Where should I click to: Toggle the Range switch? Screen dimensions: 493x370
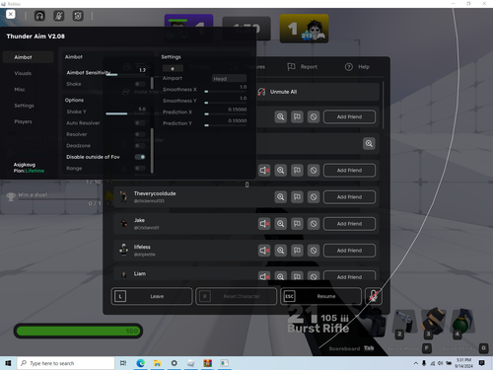pyautogui.click(x=140, y=168)
